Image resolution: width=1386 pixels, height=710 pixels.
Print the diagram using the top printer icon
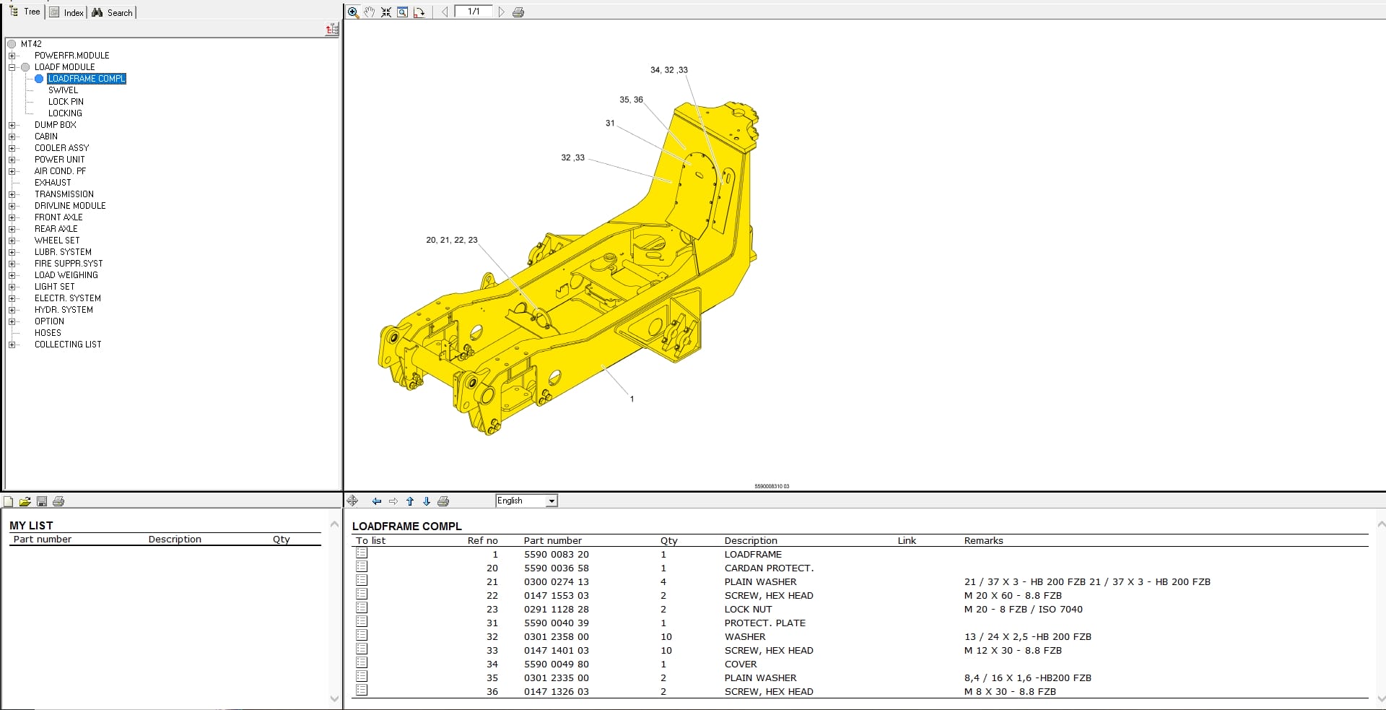[518, 12]
